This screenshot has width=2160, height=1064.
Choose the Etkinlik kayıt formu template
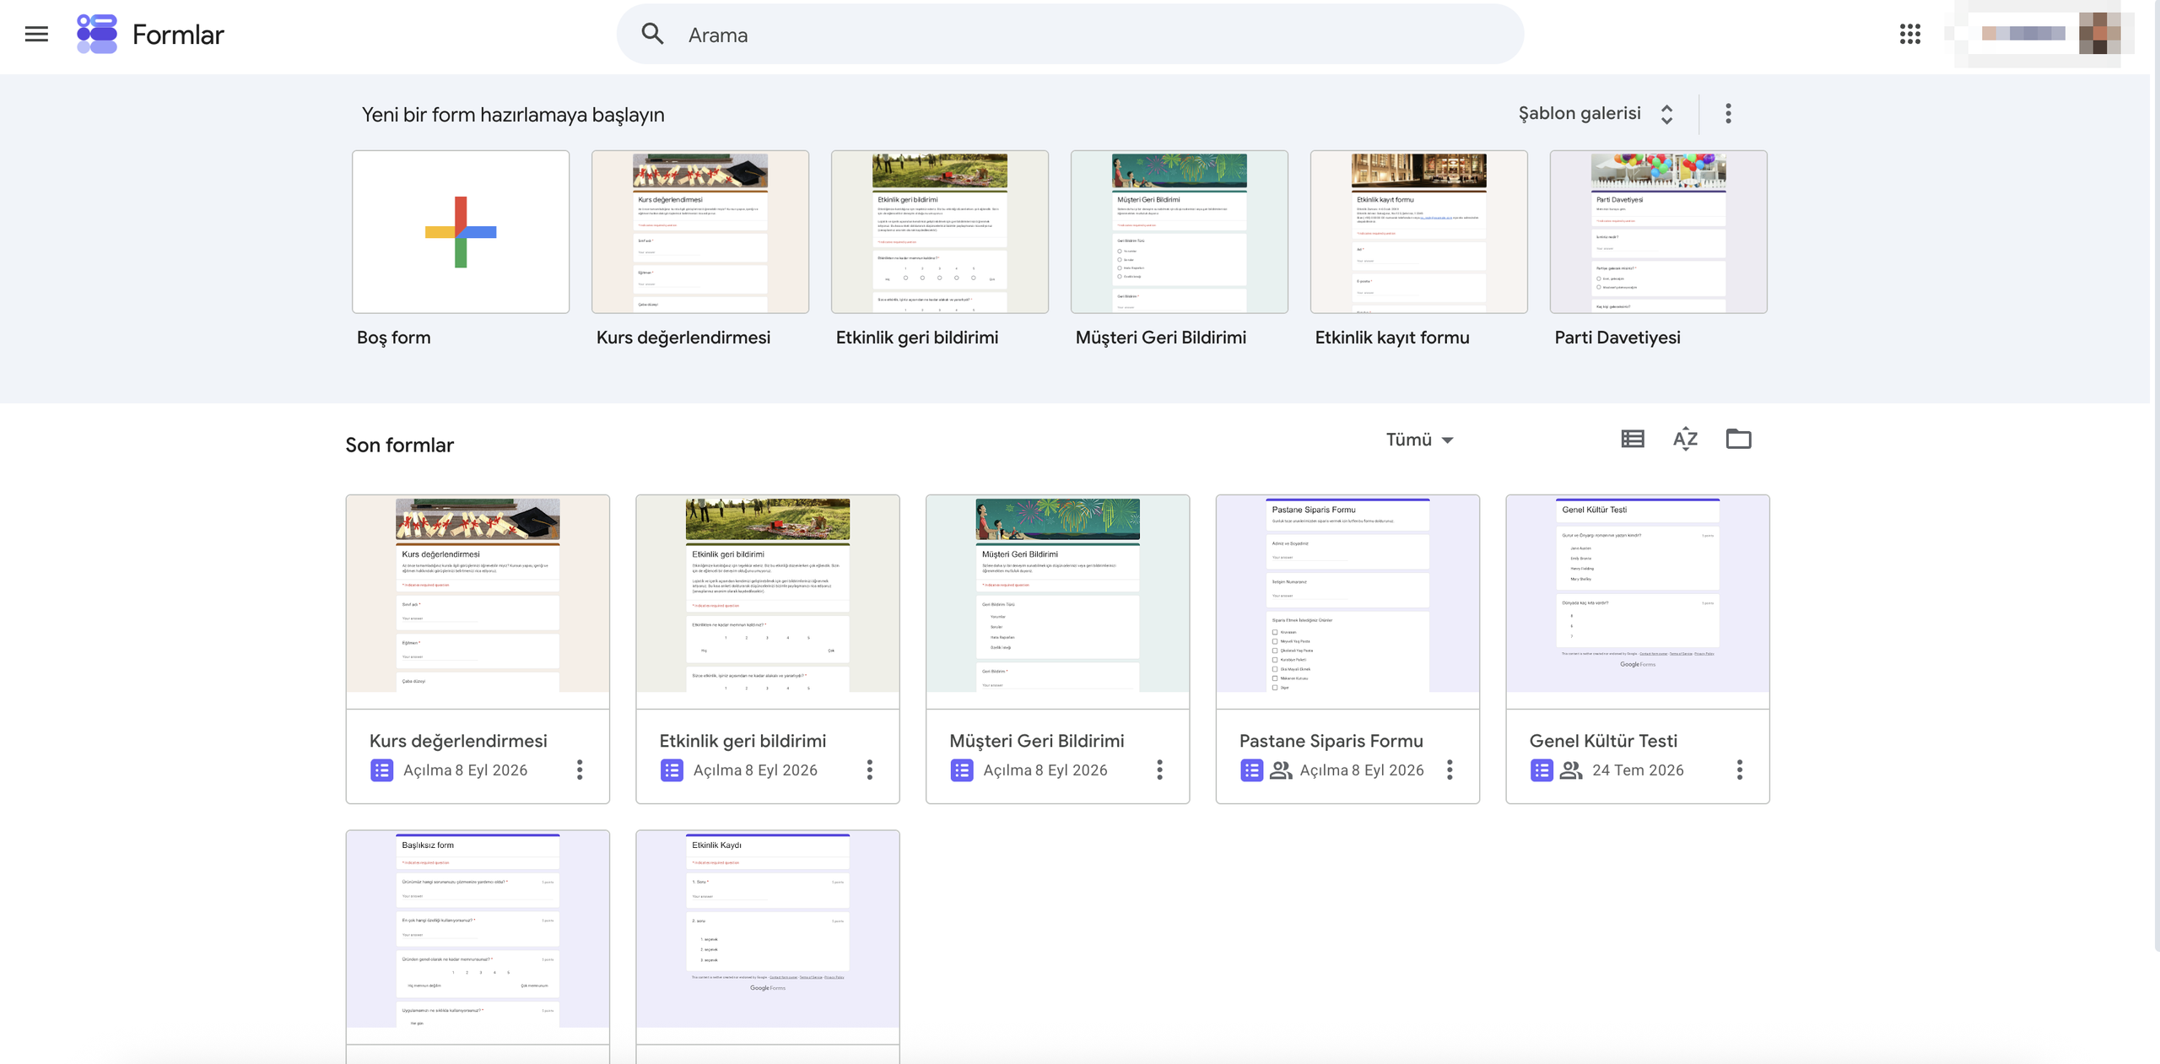1419,232
